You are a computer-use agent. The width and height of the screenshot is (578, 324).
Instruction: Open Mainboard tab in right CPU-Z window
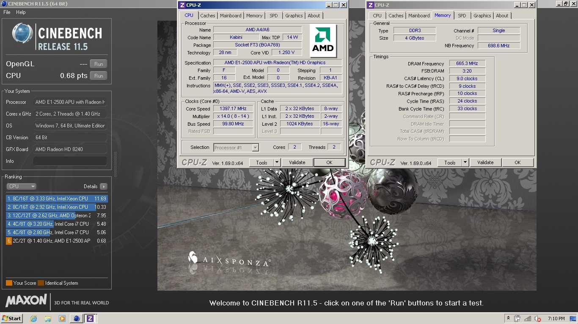pos(419,16)
